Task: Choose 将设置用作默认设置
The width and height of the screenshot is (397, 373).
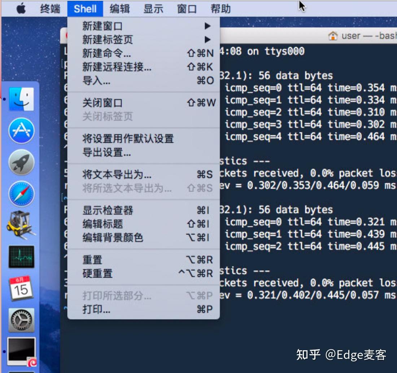Action: [144, 139]
